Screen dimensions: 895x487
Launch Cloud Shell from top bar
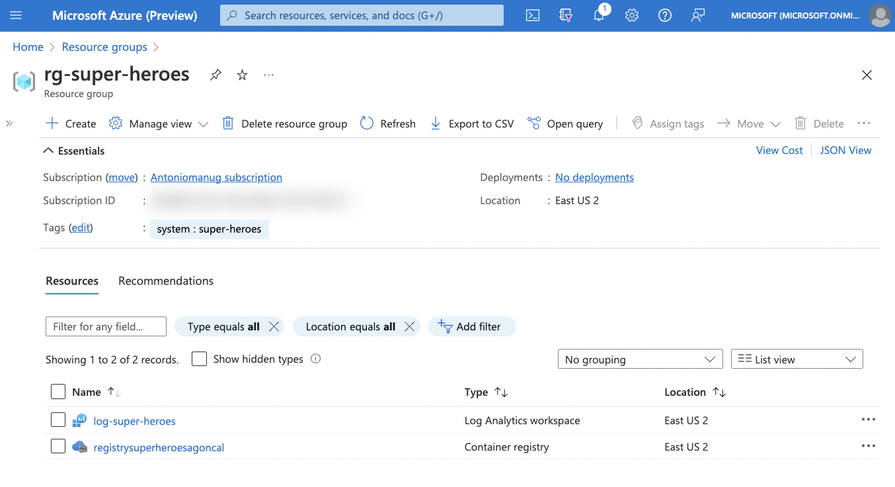pyautogui.click(x=533, y=15)
